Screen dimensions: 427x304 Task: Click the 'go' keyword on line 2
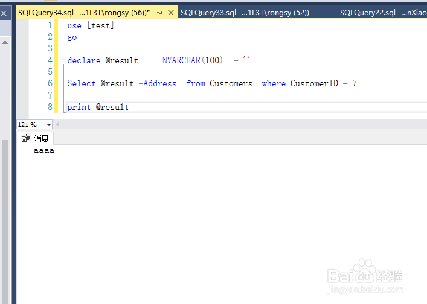[72, 37]
